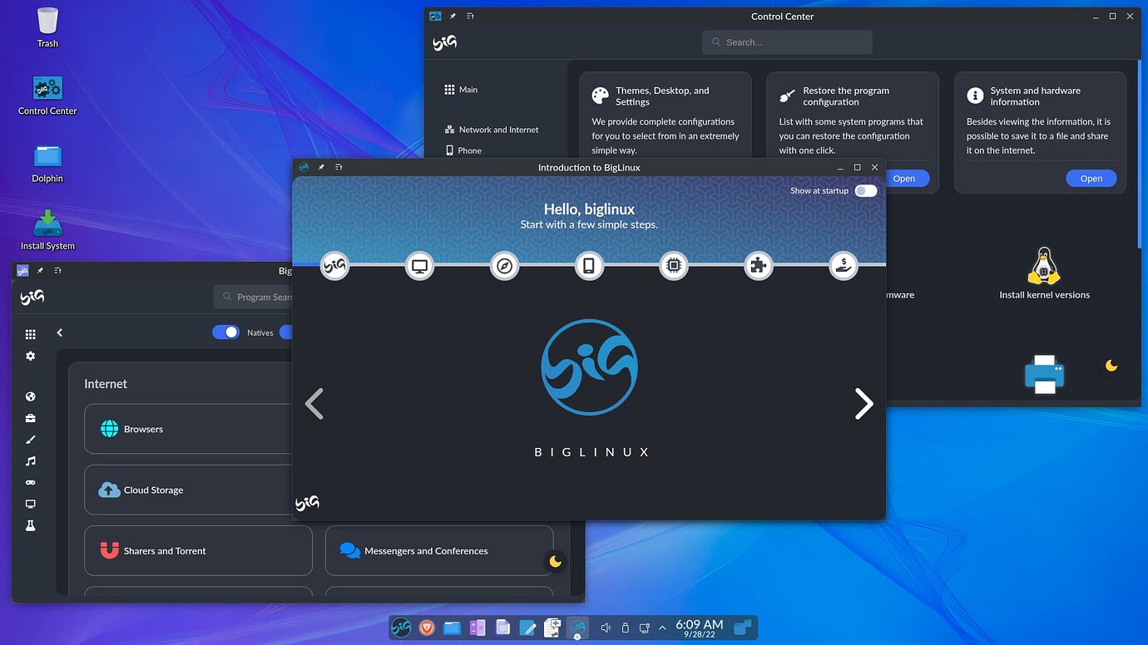Open the smartphone step in Introduction to BigLinux
1148x645 pixels.
tap(589, 266)
